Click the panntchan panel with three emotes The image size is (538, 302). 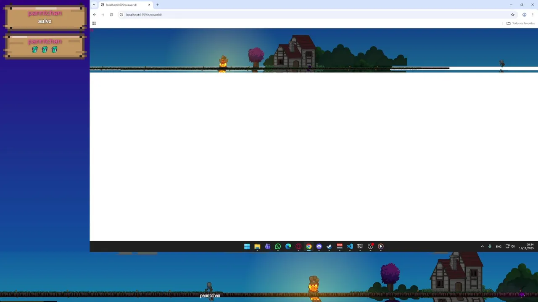click(45, 45)
